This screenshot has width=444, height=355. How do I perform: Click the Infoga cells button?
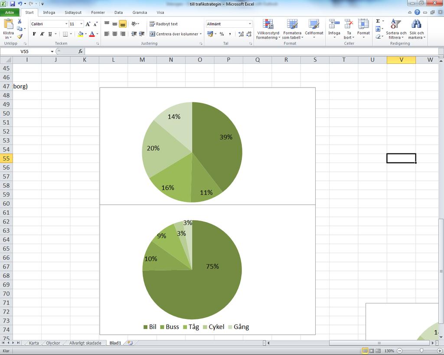pyautogui.click(x=334, y=29)
